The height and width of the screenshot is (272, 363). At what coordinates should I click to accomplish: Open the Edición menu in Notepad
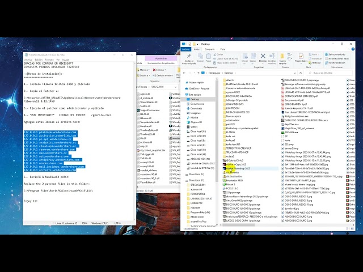pos(39,59)
